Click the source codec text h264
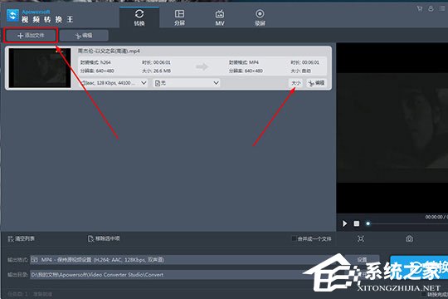Viewport: 448px width, 299px height. 105,62
